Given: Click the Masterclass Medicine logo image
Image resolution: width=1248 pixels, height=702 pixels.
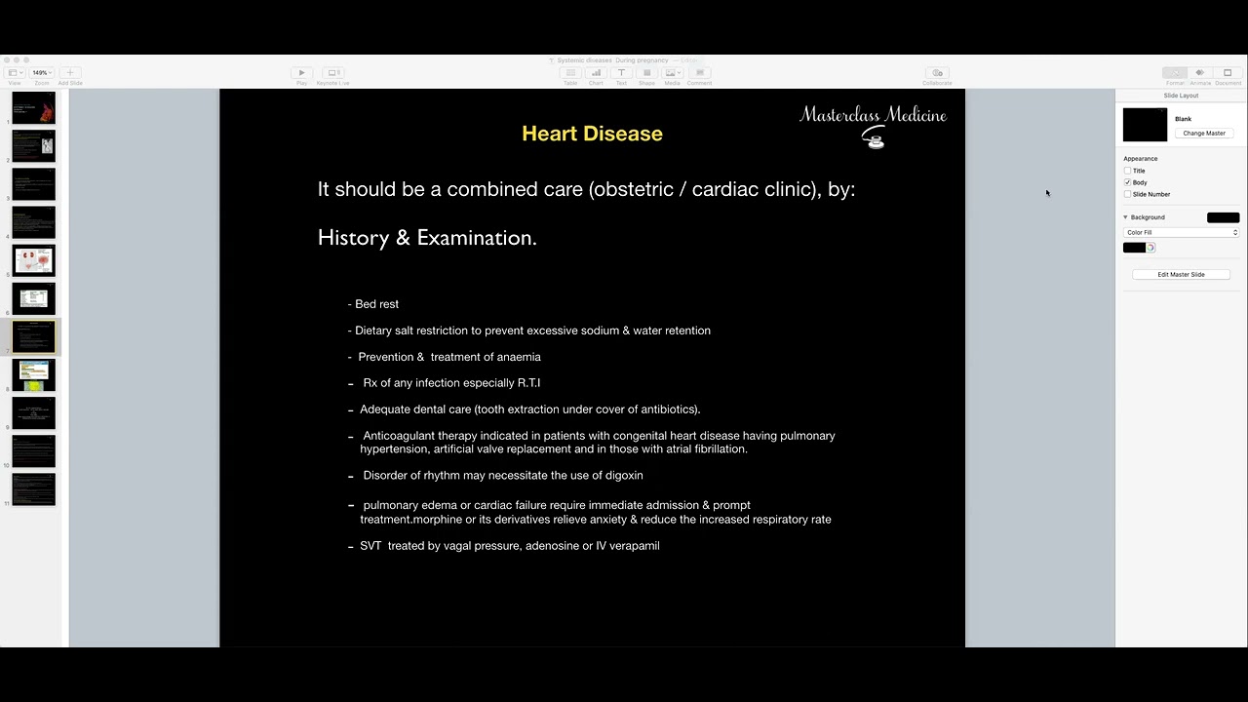Looking at the screenshot, I should click(x=873, y=126).
